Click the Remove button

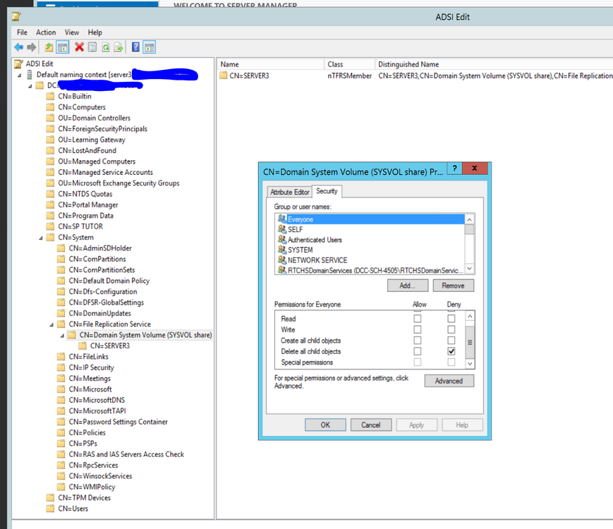(453, 286)
